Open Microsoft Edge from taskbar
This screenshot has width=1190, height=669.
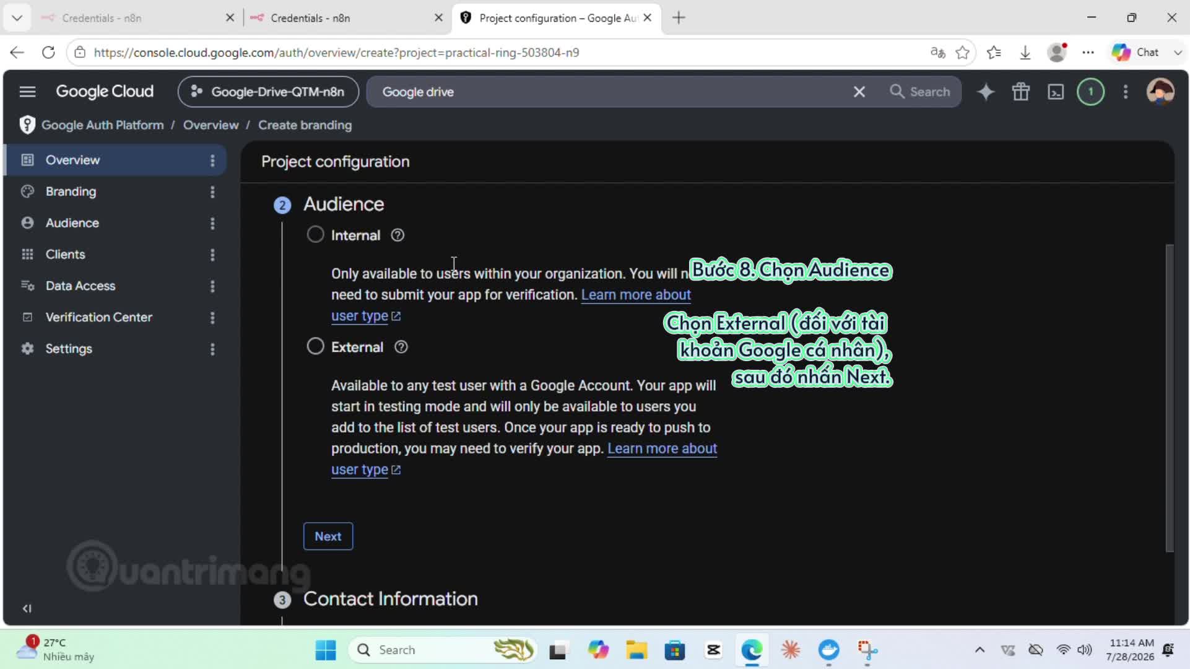click(x=752, y=650)
